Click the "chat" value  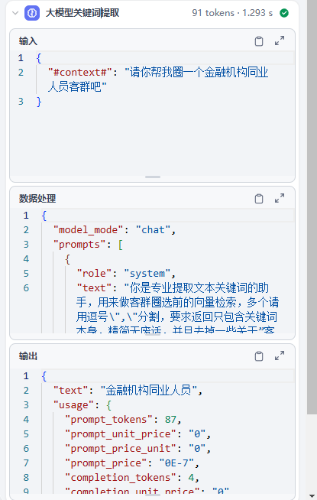[x=153, y=230]
